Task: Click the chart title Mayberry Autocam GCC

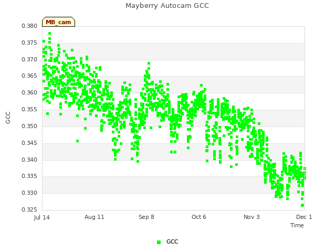Action: tap(167, 6)
